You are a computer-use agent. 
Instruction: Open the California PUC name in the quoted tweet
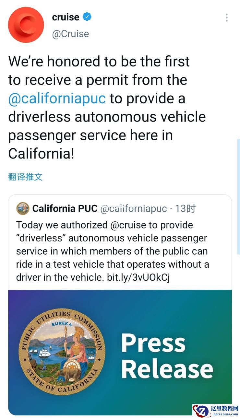click(x=65, y=208)
